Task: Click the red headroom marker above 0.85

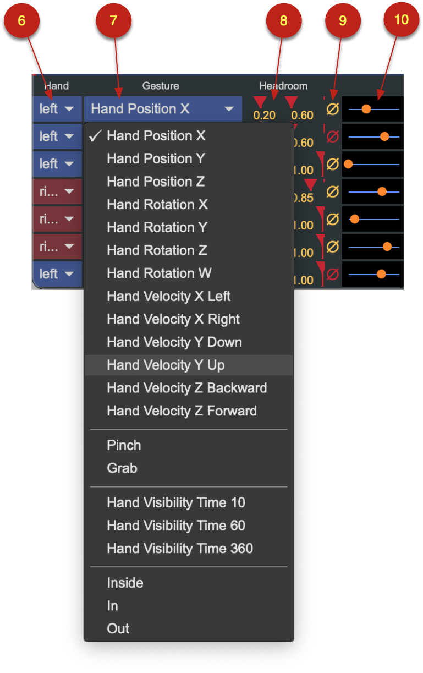Action: (x=311, y=184)
